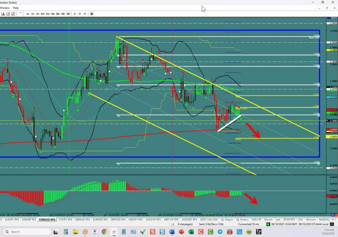Open the IC app taskbar icon
Image resolution: width=338 pixels, height=237 pixels.
tap(95, 232)
